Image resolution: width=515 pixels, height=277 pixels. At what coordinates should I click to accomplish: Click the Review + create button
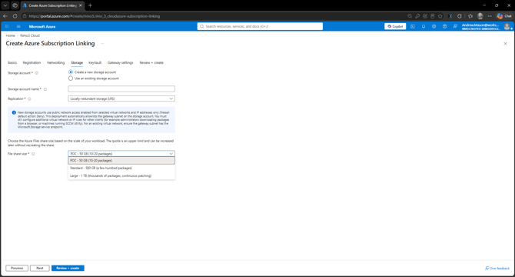pyautogui.click(x=68, y=268)
